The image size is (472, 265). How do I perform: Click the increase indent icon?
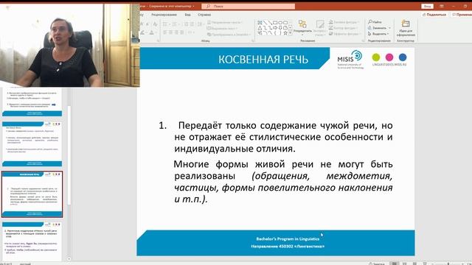[x=192, y=24]
